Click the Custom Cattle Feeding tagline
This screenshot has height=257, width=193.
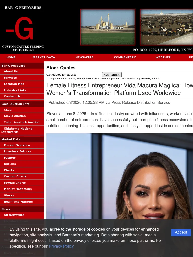pyautogui.click(x=23, y=48)
